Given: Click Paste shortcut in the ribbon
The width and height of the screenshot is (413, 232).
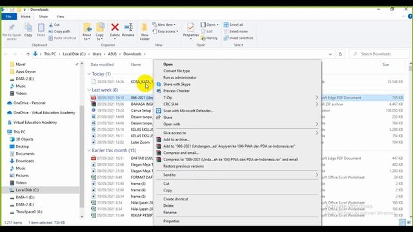Looking at the screenshot, I should pyautogui.click(x=63, y=38).
